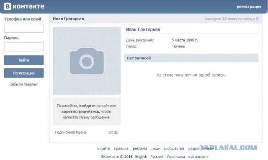
Task: Open the правила footer link
Action: [121, 149]
